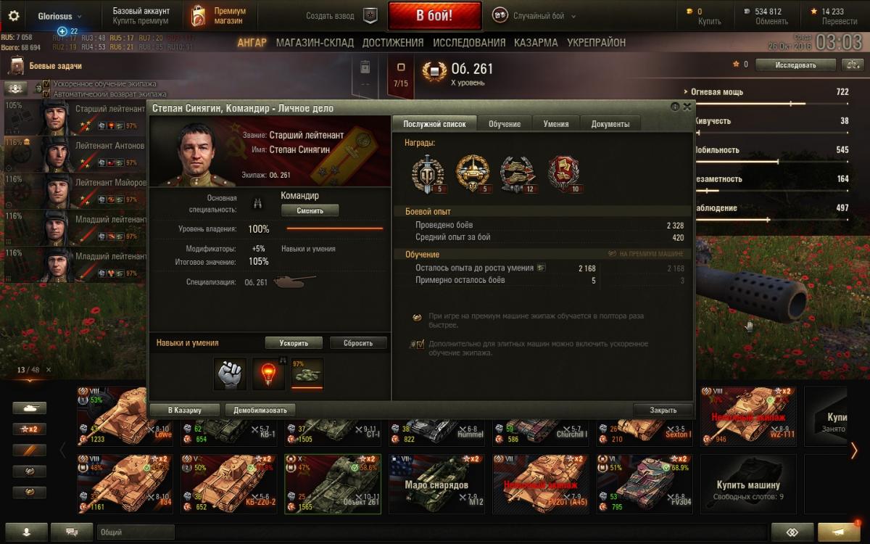Open the create platoon icon
The width and height of the screenshot is (870, 544).
tap(370, 15)
